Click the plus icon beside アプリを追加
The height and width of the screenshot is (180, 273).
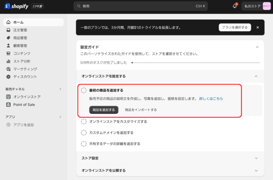point(8,125)
